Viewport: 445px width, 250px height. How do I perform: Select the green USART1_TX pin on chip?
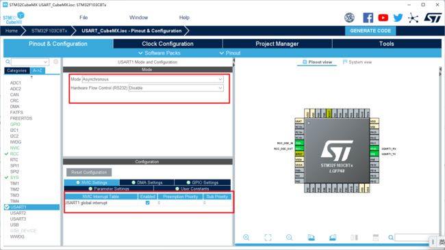(374, 154)
